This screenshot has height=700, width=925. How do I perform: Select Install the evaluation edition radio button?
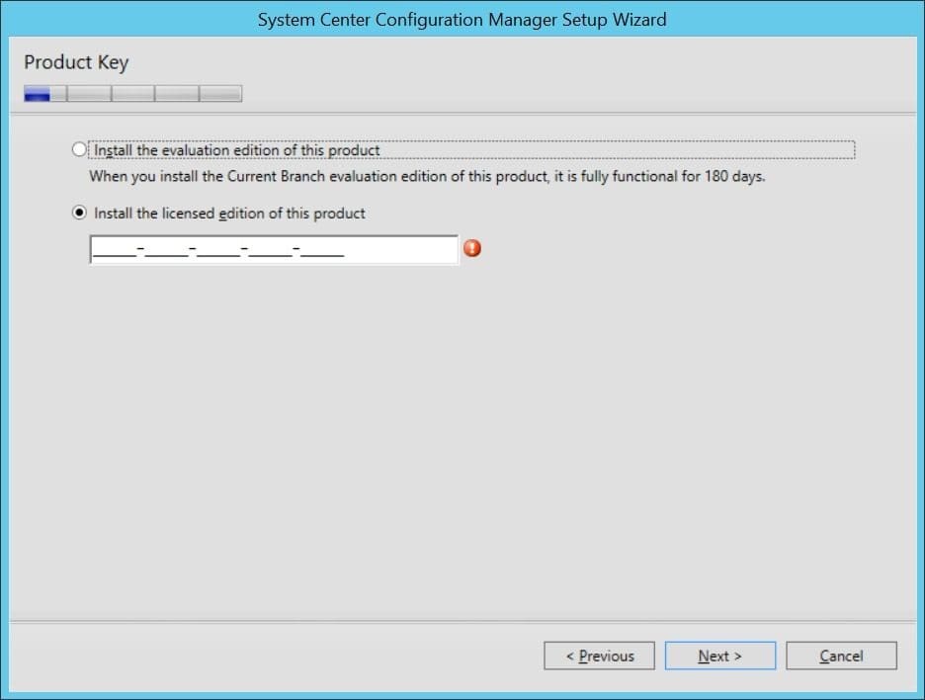(x=79, y=150)
